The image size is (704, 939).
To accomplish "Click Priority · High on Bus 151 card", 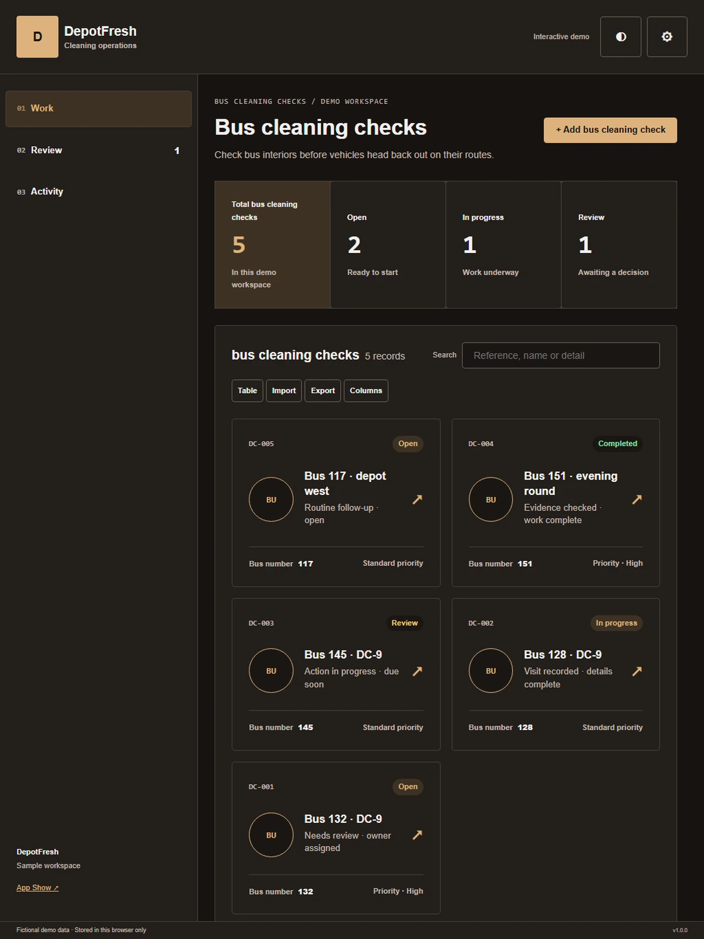I will coord(618,563).
